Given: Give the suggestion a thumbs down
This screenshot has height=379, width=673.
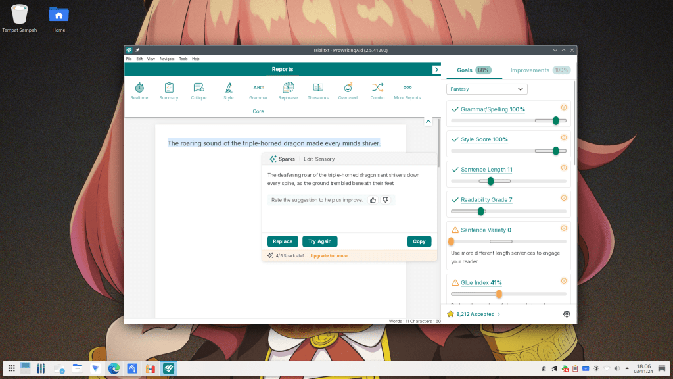Looking at the screenshot, I should (386, 199).
